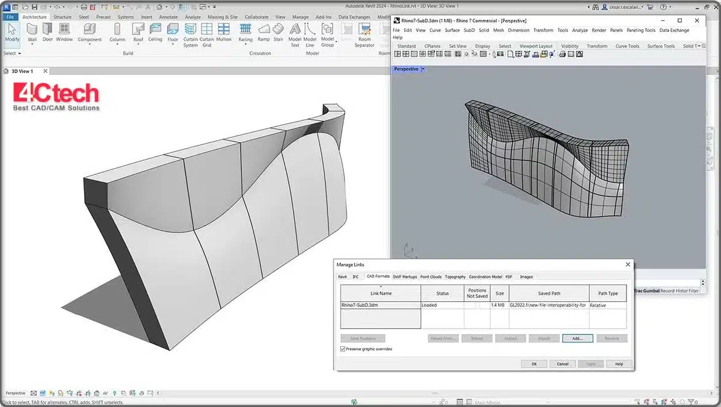The height and width of the screenshot is (407, 721).
Task: Switch to the Point Clouds tab
Action: (431, 276)
